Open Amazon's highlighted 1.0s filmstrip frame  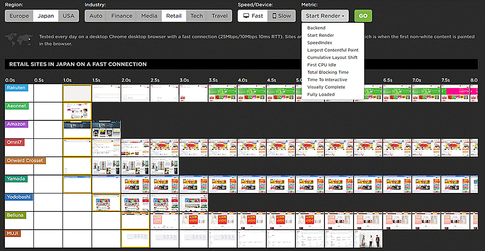coord(77,129)
